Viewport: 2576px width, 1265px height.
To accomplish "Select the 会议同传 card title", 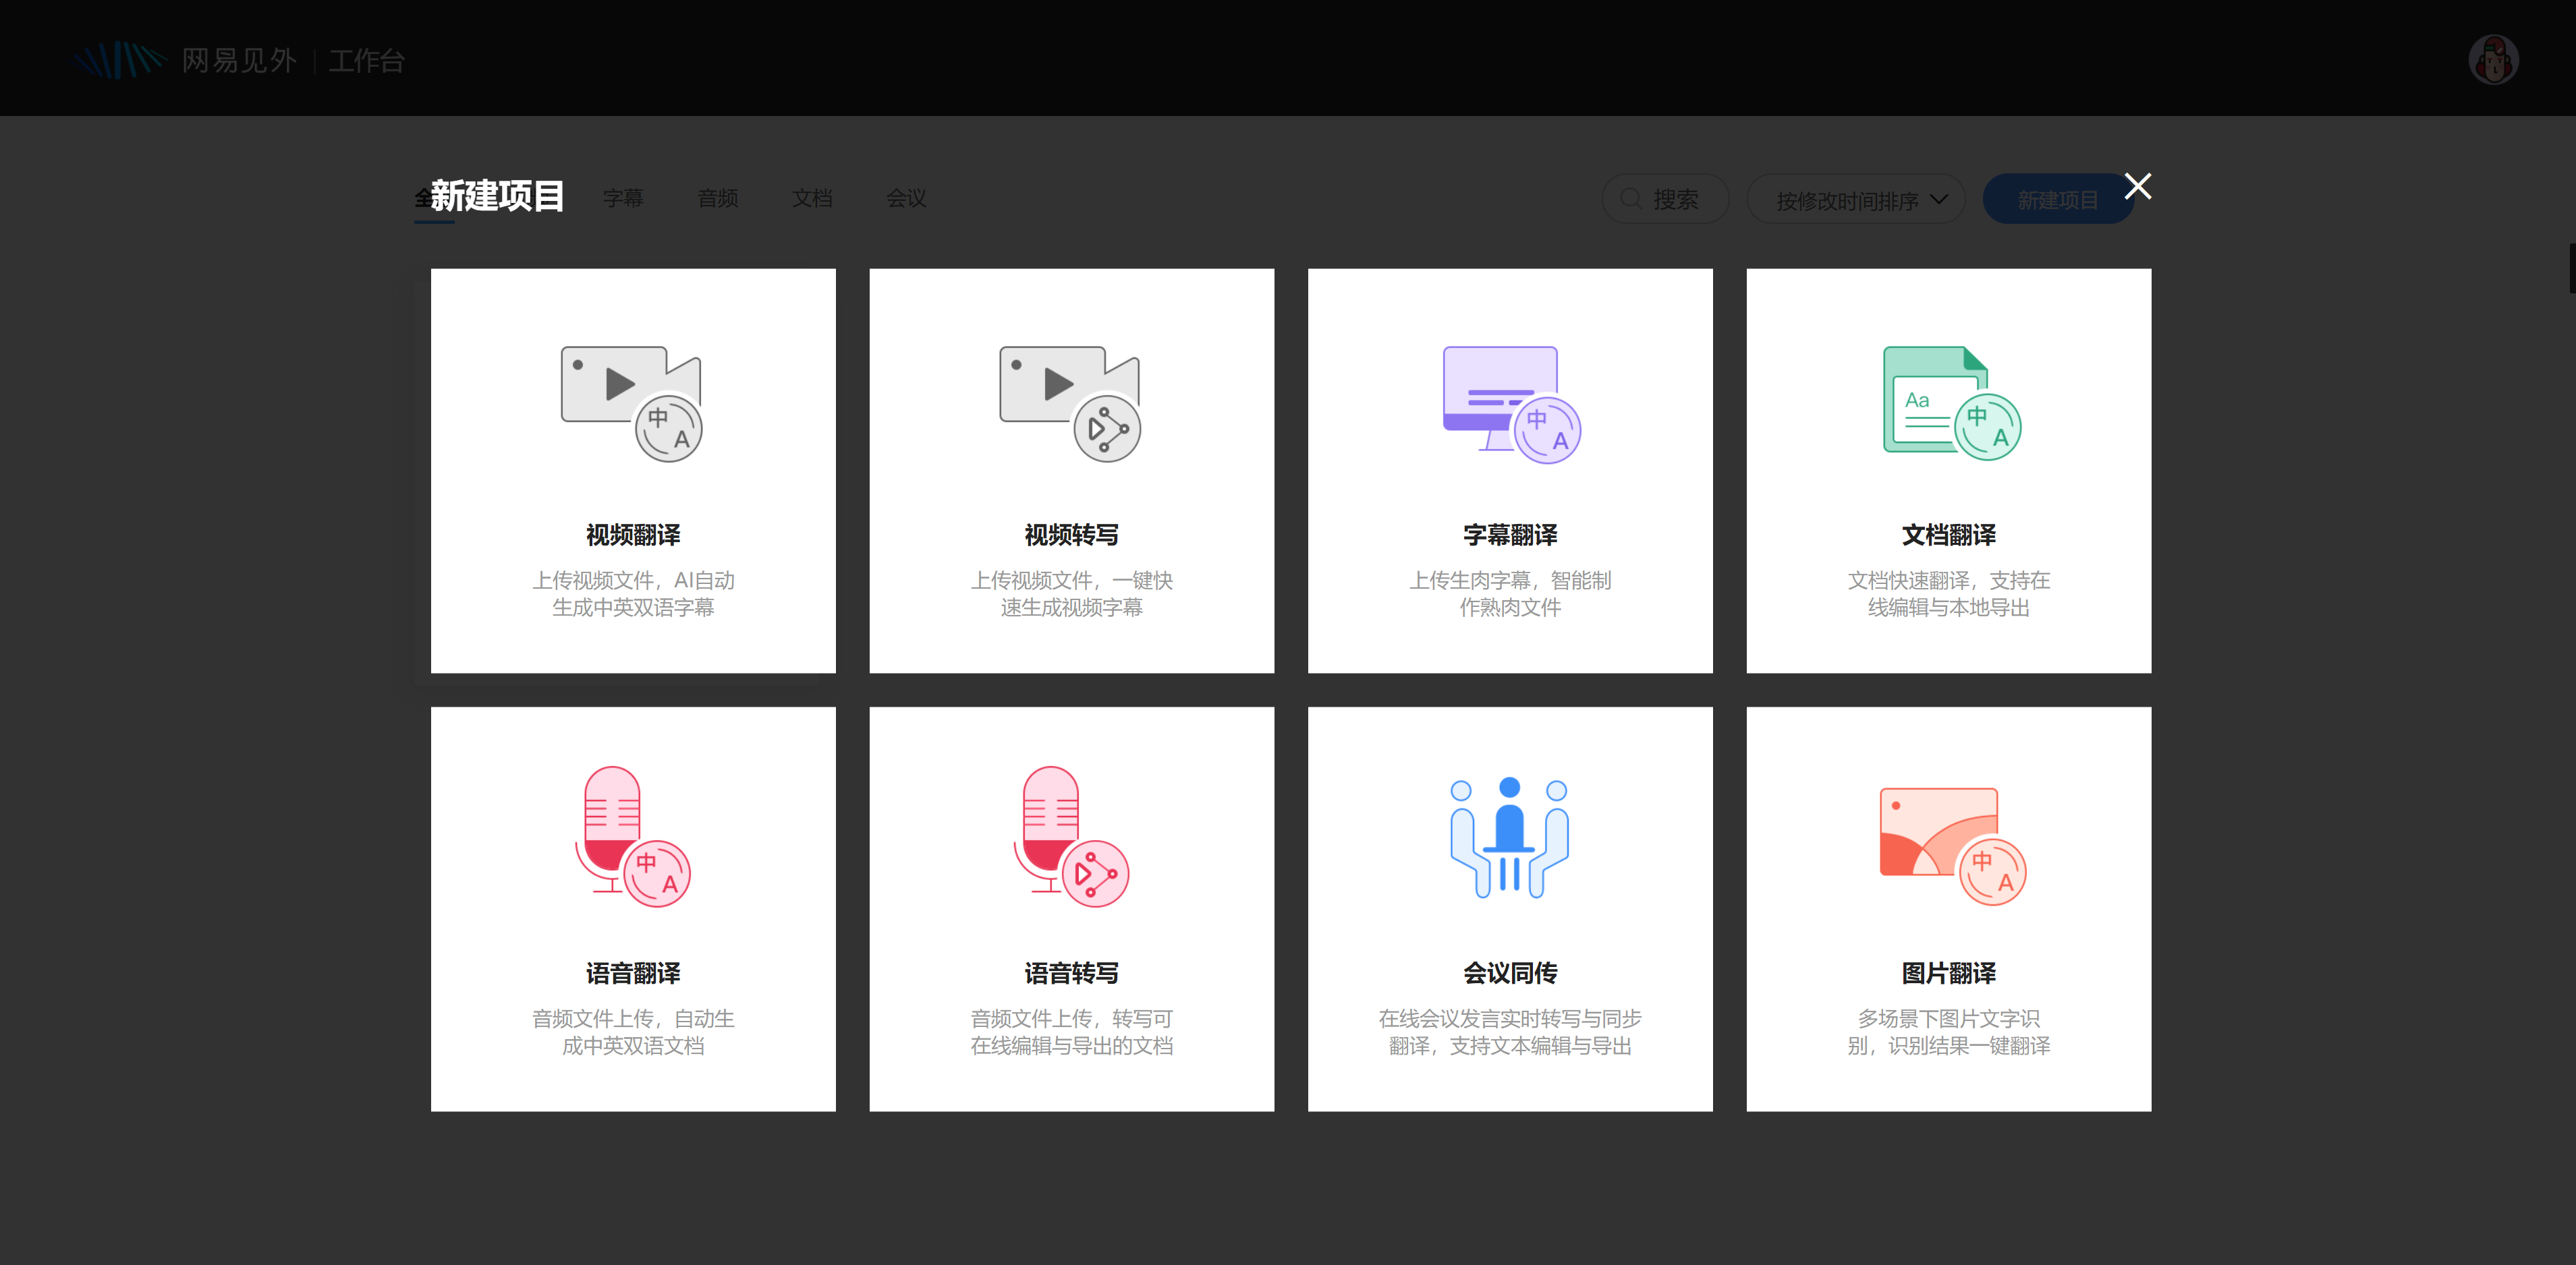I will 1510,972.
